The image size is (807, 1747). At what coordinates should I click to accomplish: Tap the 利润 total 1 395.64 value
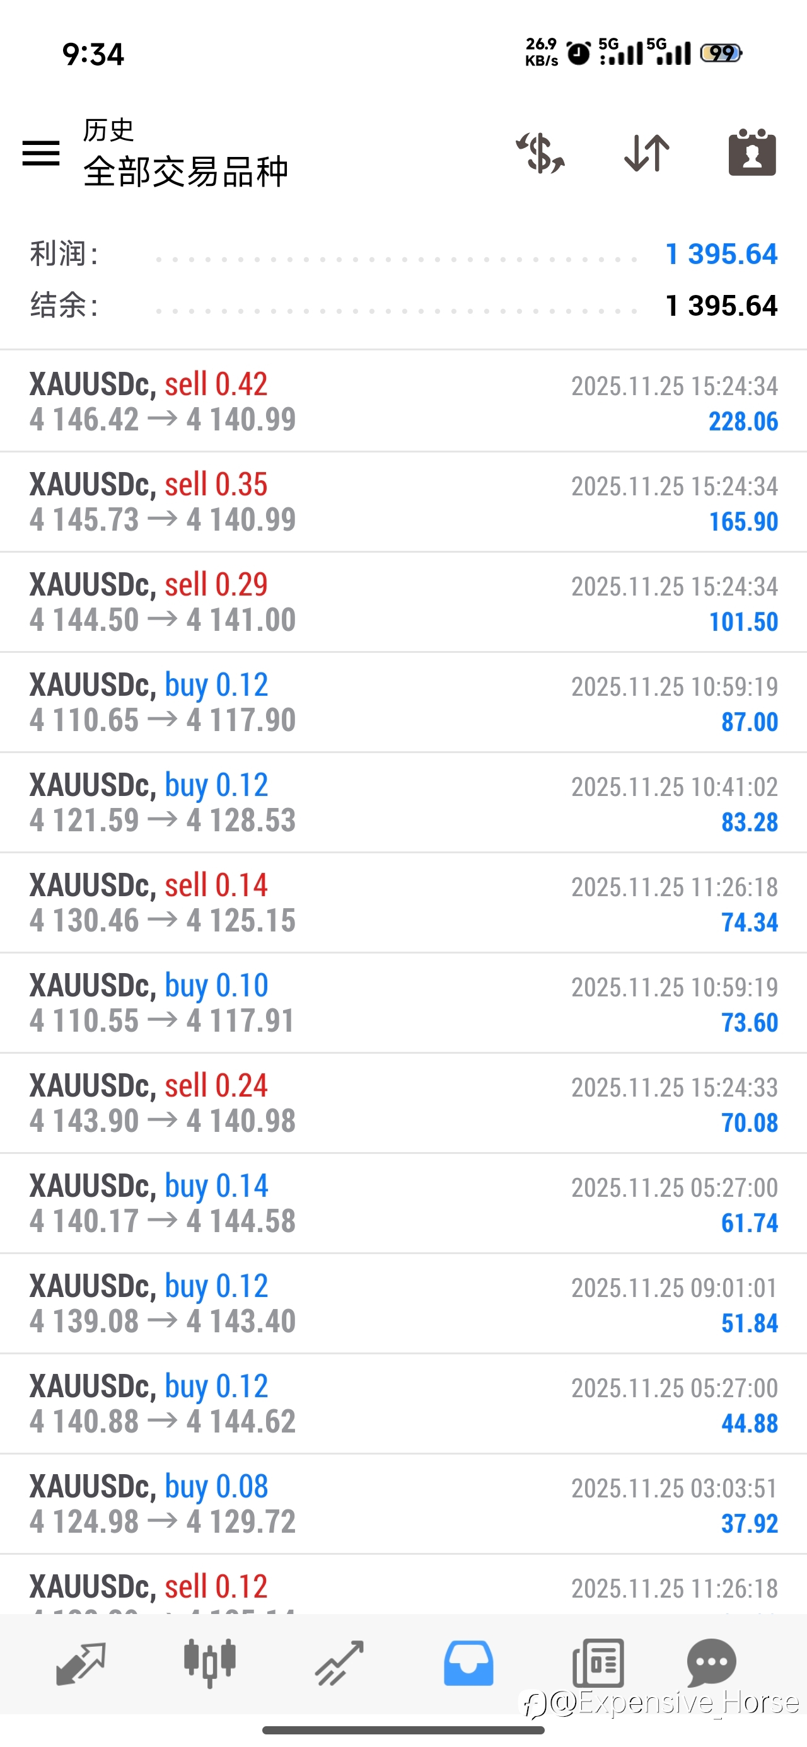[721, 255]
